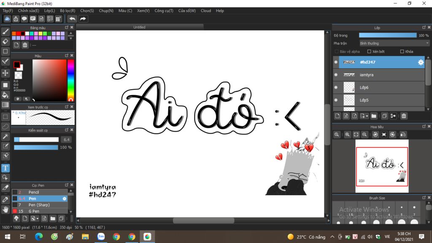Select the Gradient tool

click(5, 105)
